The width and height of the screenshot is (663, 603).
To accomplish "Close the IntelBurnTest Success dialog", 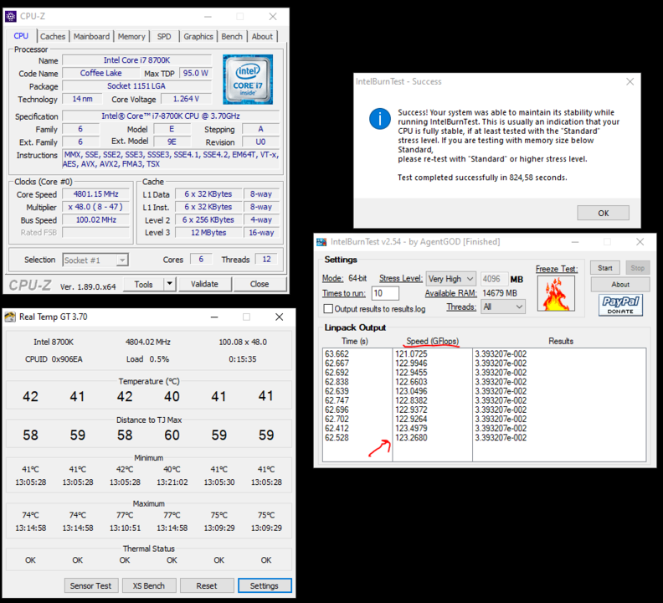I will (630, 82).
